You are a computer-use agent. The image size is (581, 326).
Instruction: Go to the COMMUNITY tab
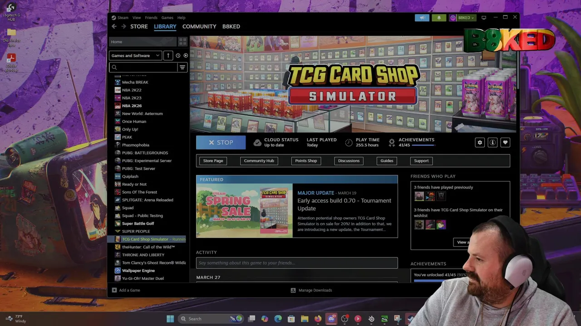pos(199,26)
